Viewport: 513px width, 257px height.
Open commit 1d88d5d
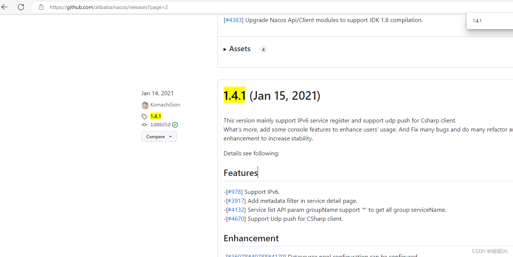click(x=160, y=125)
